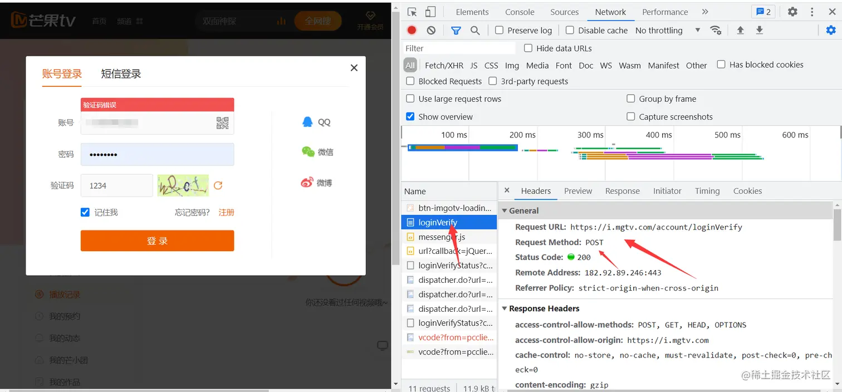Switch to the Sources tab

[x=565, y=12]
